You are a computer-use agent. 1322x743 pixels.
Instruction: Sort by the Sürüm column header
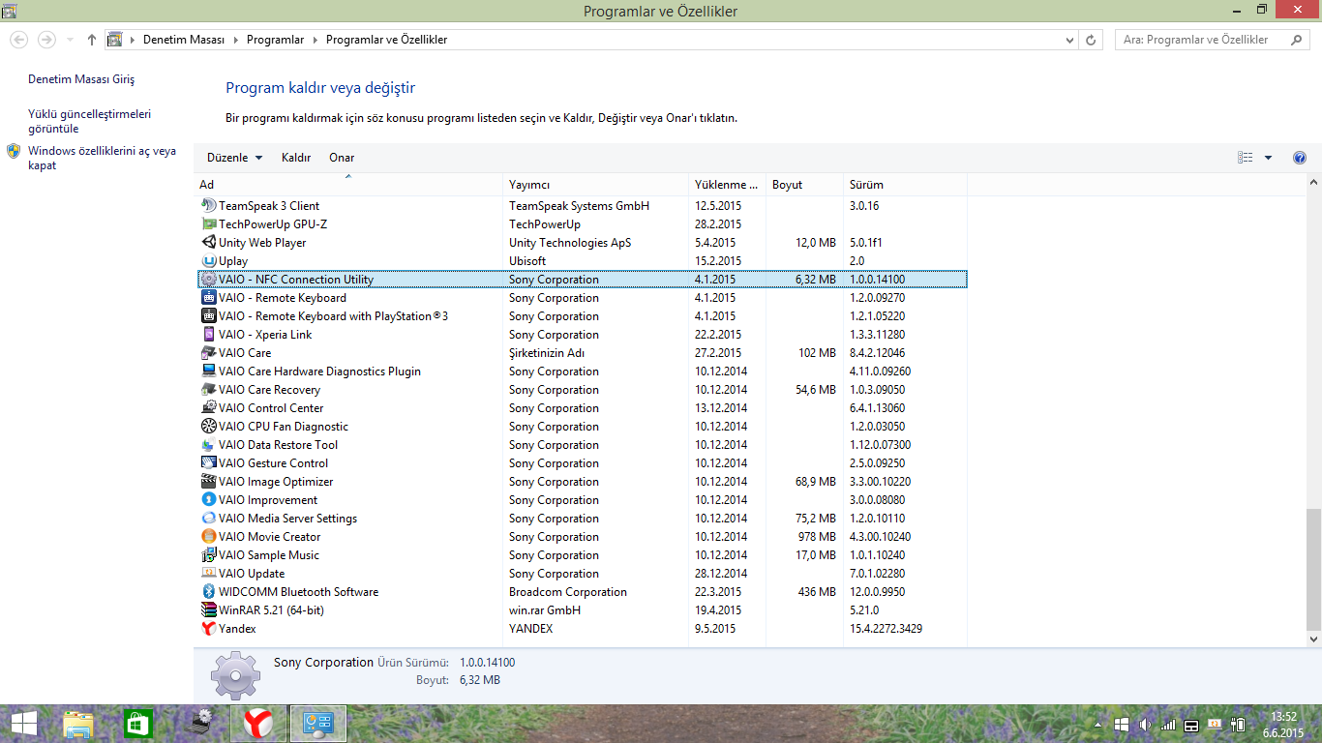tap(905, 185)
